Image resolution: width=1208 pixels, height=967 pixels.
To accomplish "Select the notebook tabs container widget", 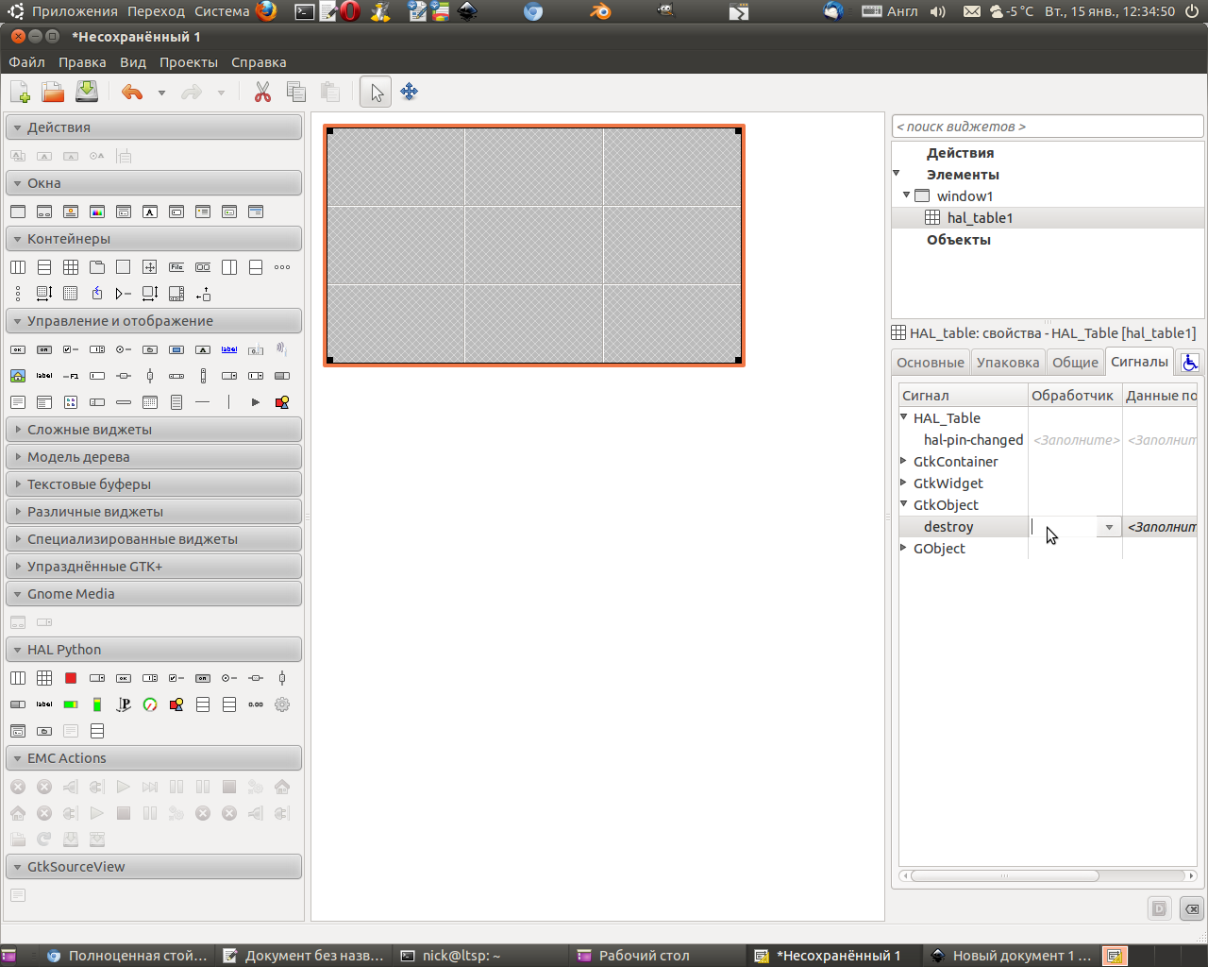I will click(97, 267).
